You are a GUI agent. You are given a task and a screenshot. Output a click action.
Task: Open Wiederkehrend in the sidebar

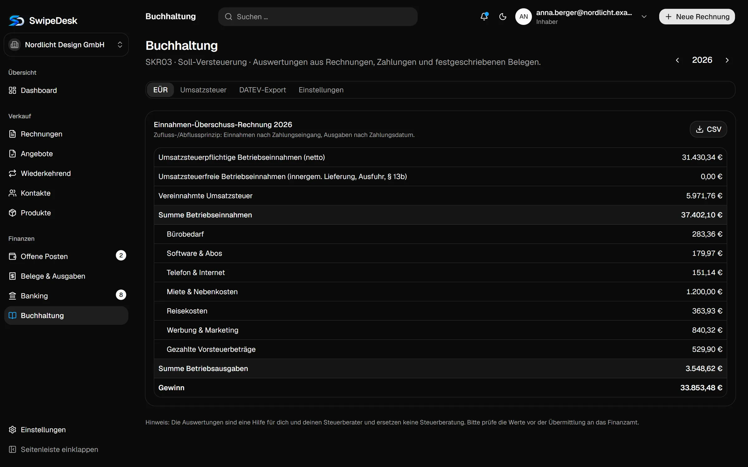pyautogui.click(x=66, y=173)
